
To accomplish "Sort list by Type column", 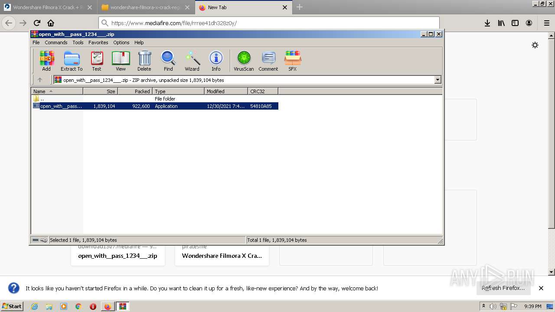I will (x=178, y=91).
